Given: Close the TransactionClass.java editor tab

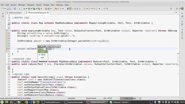Looking at the screenshot, I should coord(48,12).
